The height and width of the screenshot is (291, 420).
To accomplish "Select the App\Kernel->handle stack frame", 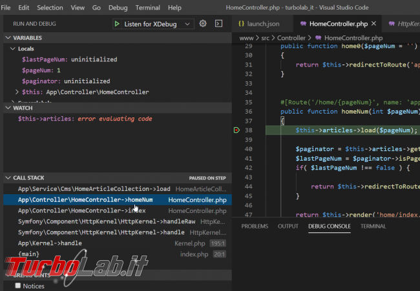I will [x=118, y=243].
